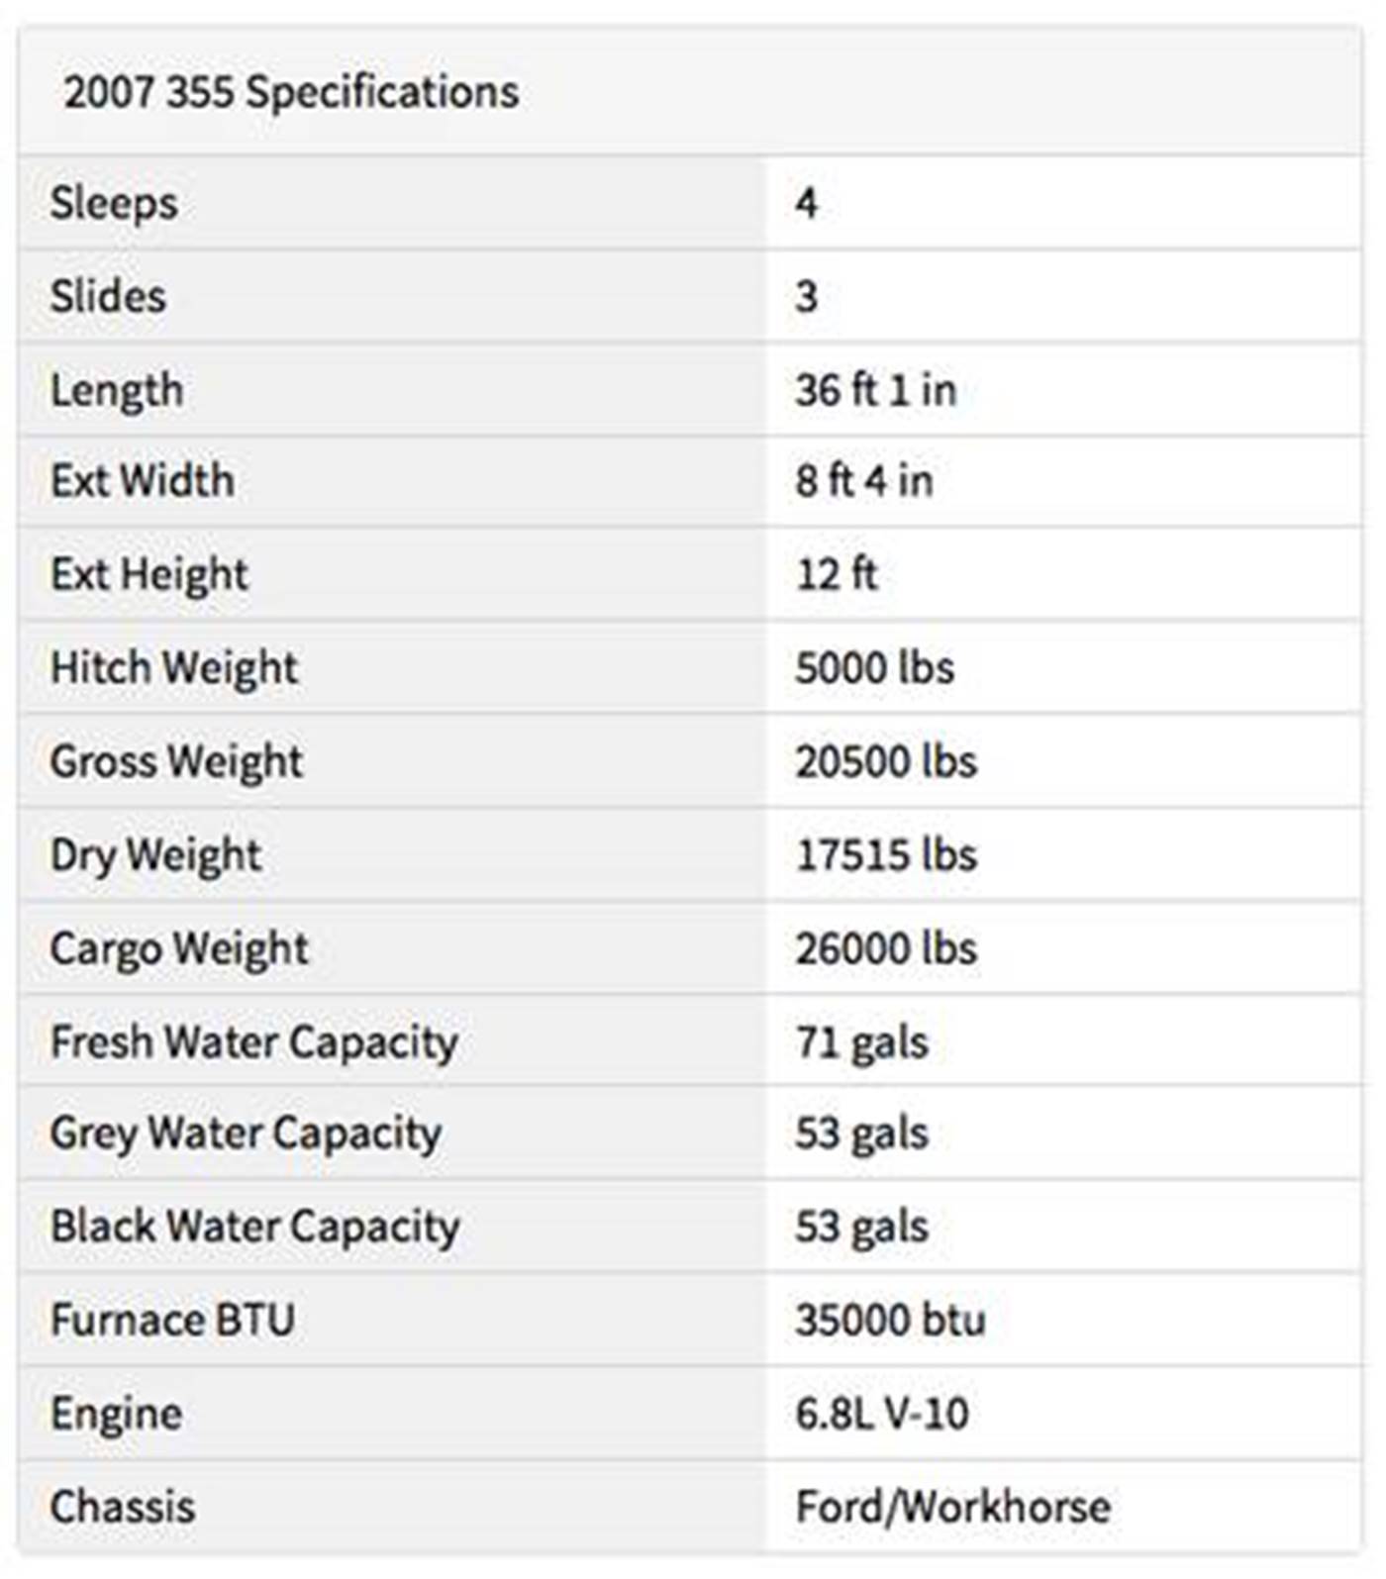The image size is (1386, 1579).
Task: Select the 17515 lbs value
Action: (886, 855)
